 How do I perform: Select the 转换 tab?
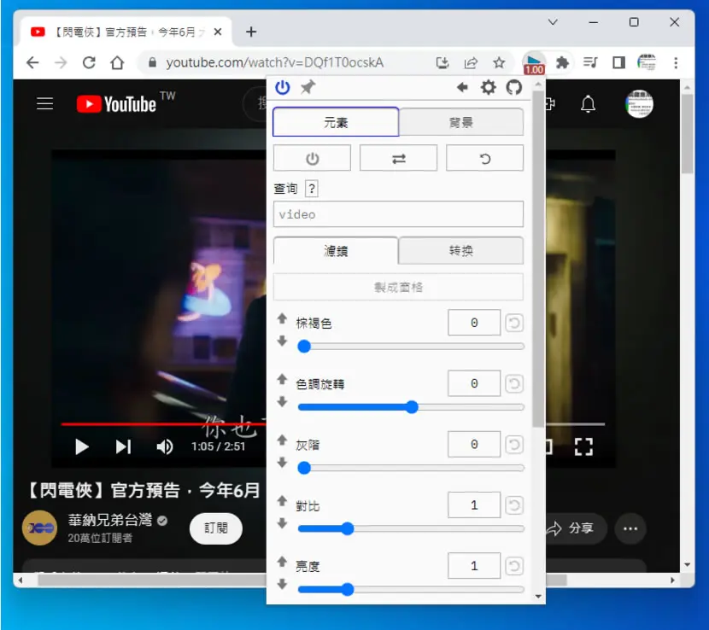pyautogui.click(x=460, y=250)
